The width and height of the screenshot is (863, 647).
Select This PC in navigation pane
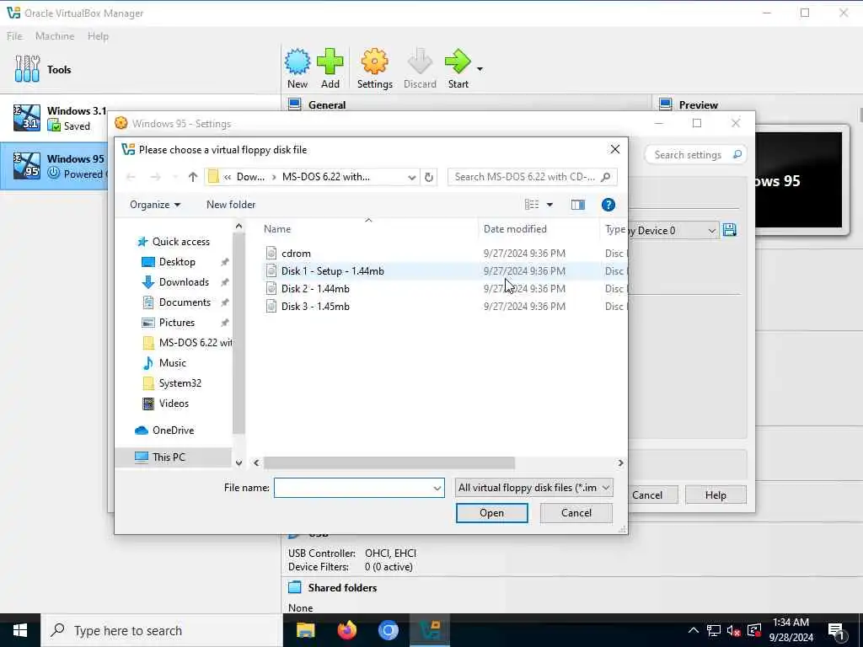click(169, 457)
